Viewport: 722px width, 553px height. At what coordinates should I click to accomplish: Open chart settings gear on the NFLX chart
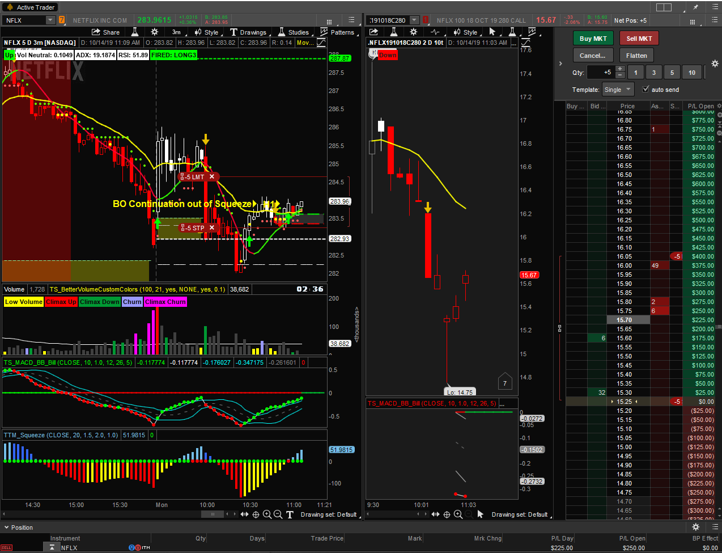tap(154, 32)
